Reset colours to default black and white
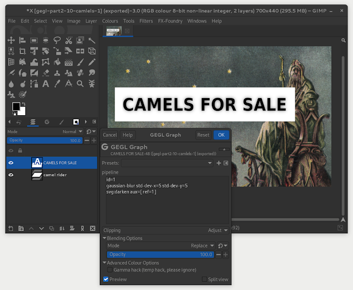This screenshot has width=353, height=290. pos(14,114)
